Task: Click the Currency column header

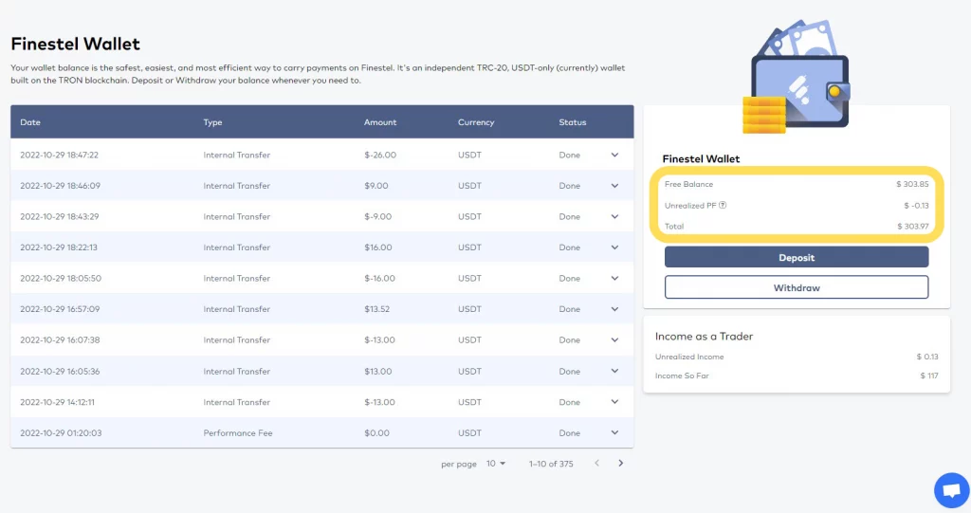Action: [x=476, y=122]
